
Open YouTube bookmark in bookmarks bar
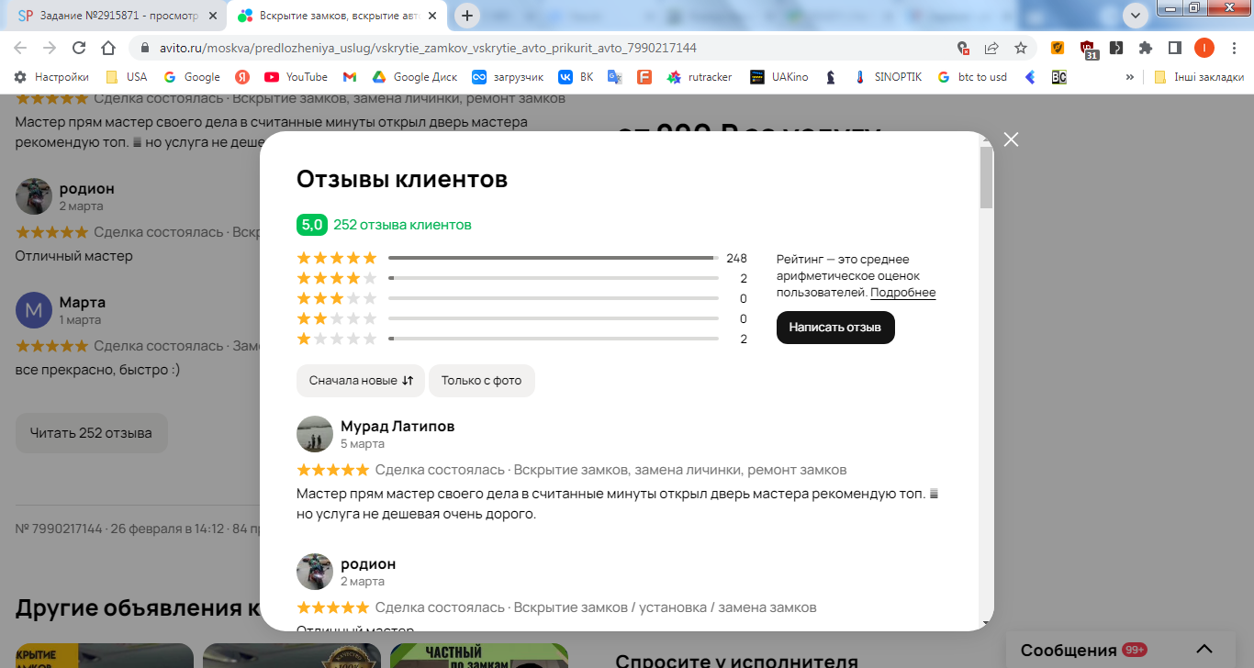296,77
